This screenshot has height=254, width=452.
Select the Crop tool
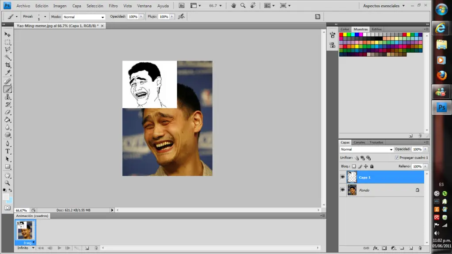8,65
